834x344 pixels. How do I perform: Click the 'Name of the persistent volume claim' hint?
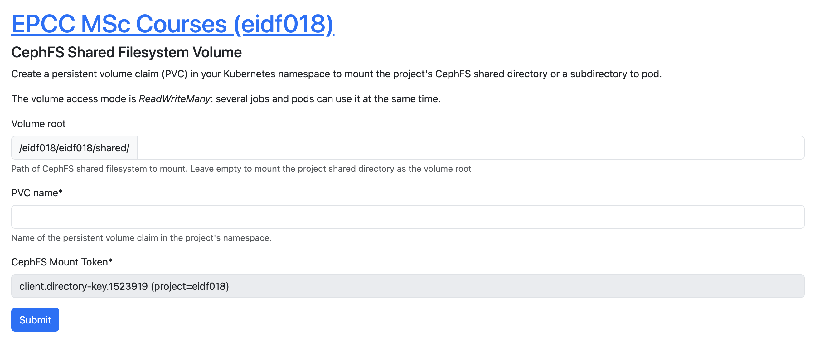pyautogui.click(x=141, y=238)
